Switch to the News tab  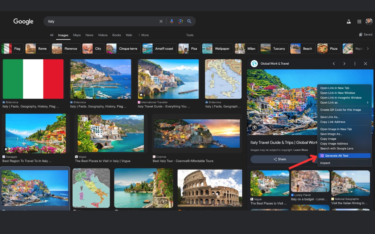pyautogui.click(x=89, y=35)
